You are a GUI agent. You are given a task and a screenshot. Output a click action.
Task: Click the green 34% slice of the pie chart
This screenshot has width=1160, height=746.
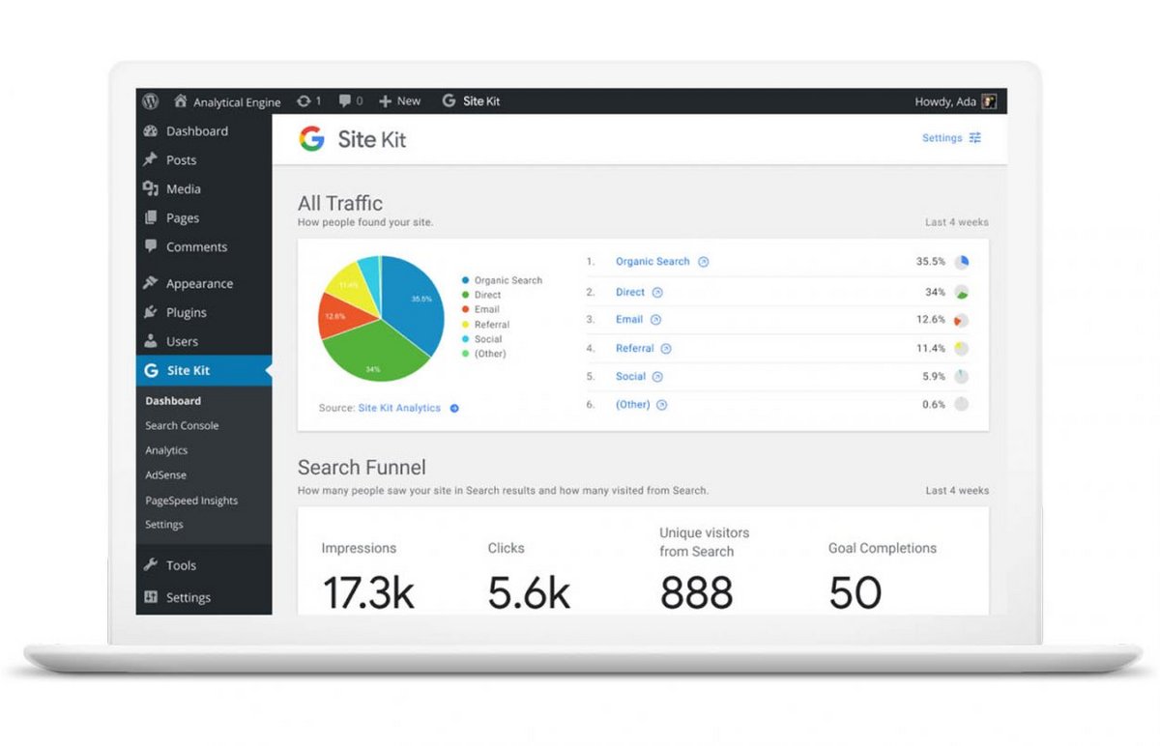pos(377,353)
